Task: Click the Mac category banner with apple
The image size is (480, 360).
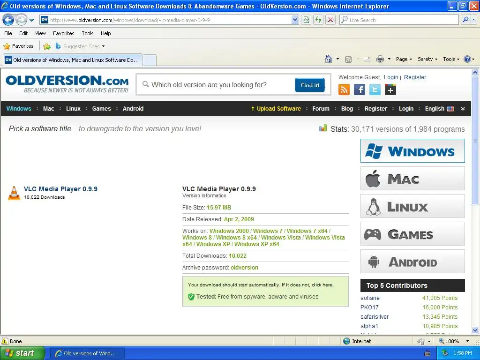Action: click(412, 179)
